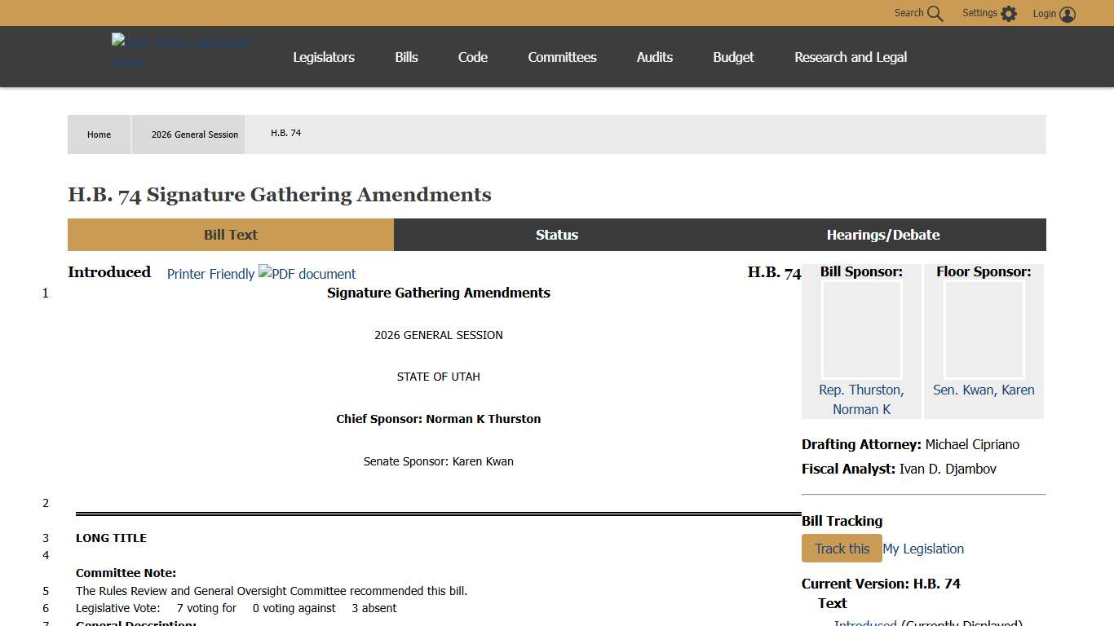Open the Research and Legal menu
The height and width of the screenshot is (626, 1114).
[x=850, y=57]
